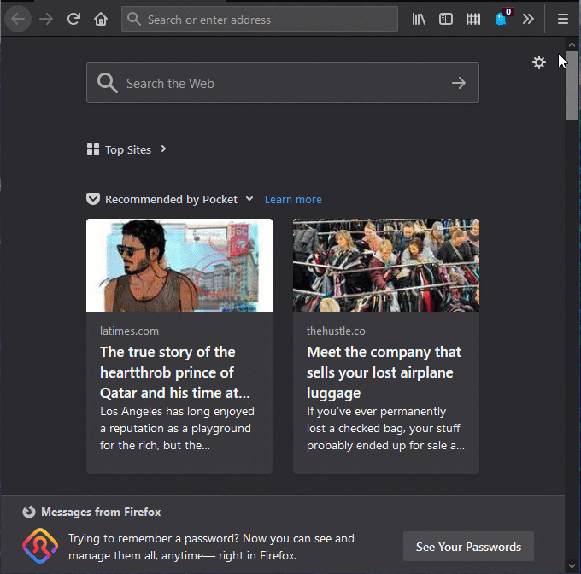Open the Firefox hamburger application menu
Viewport: 581px width, 574px height.
[562, 19]
